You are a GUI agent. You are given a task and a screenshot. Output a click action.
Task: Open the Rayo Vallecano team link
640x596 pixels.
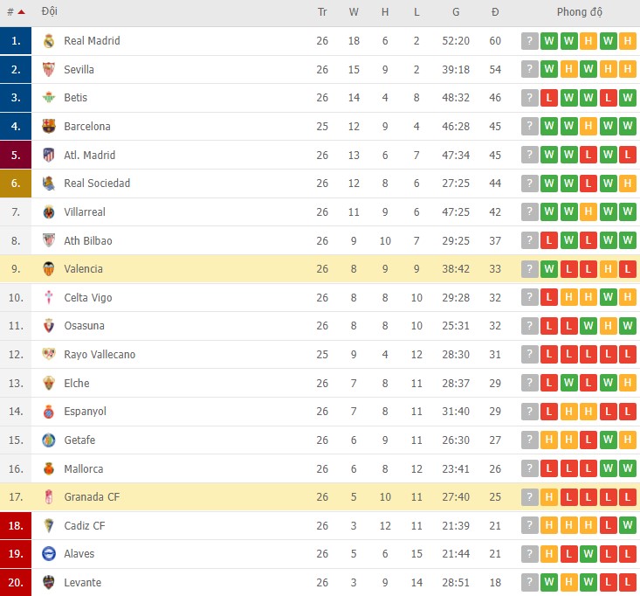pos(100,355)
